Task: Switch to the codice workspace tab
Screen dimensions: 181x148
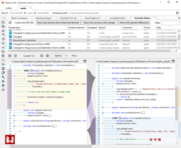Action: (x=9, y=8)
